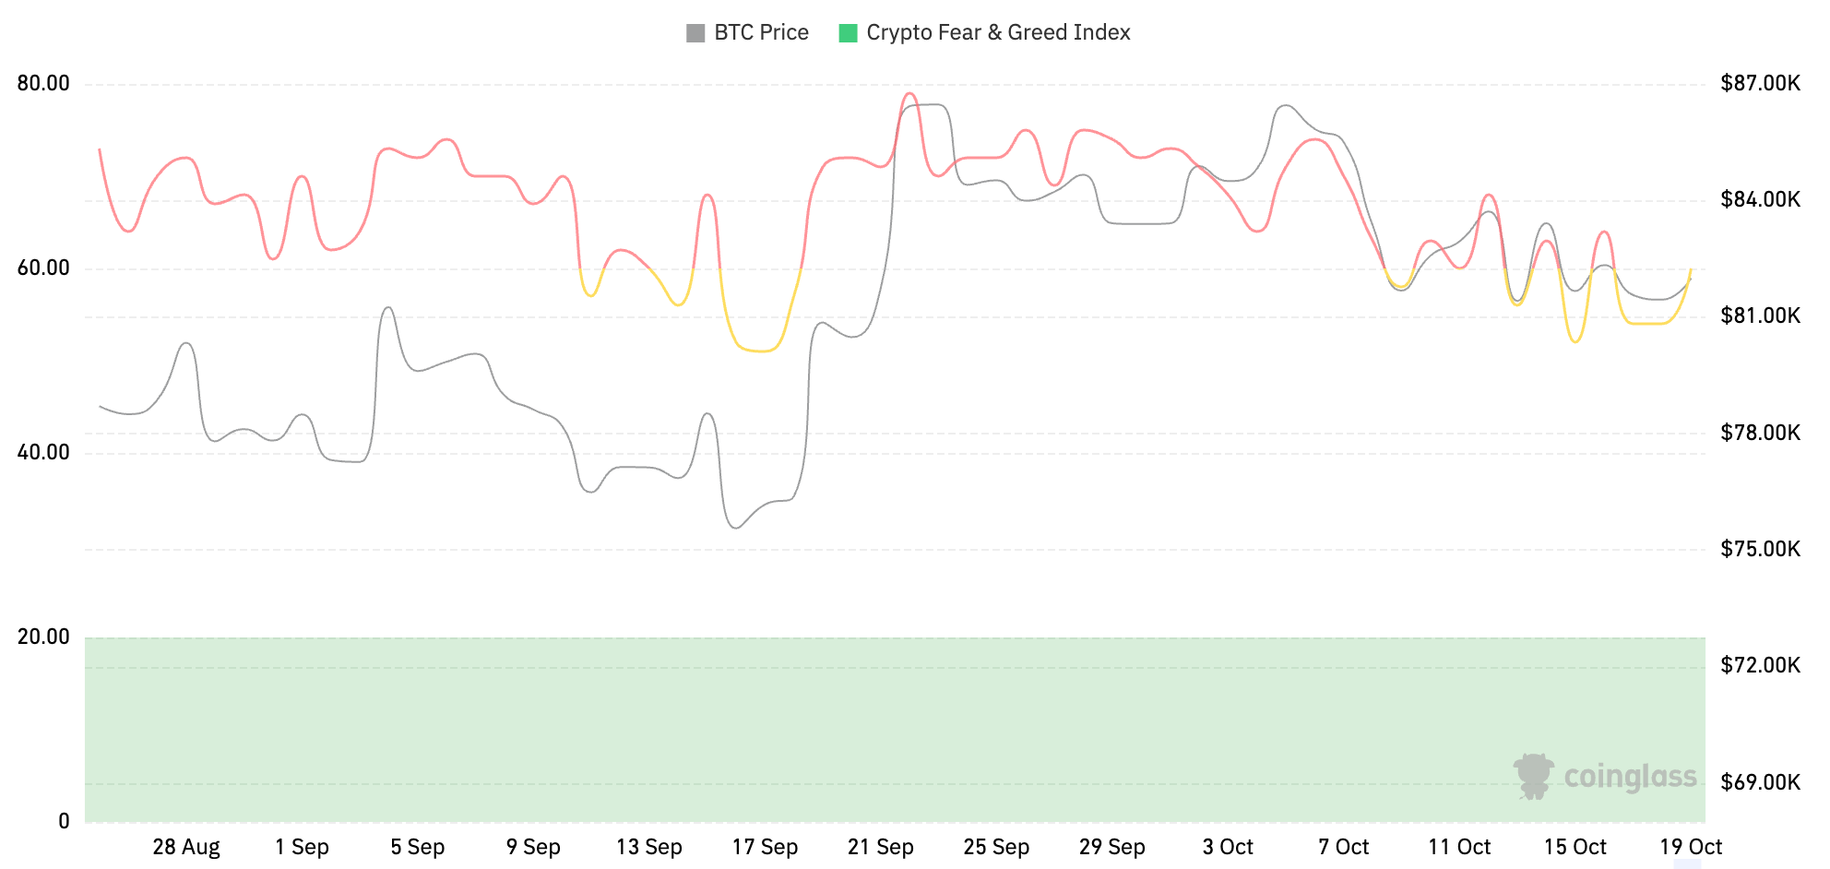
Task: Click the $81.00K price axis label
Action: coord(1760,316)
